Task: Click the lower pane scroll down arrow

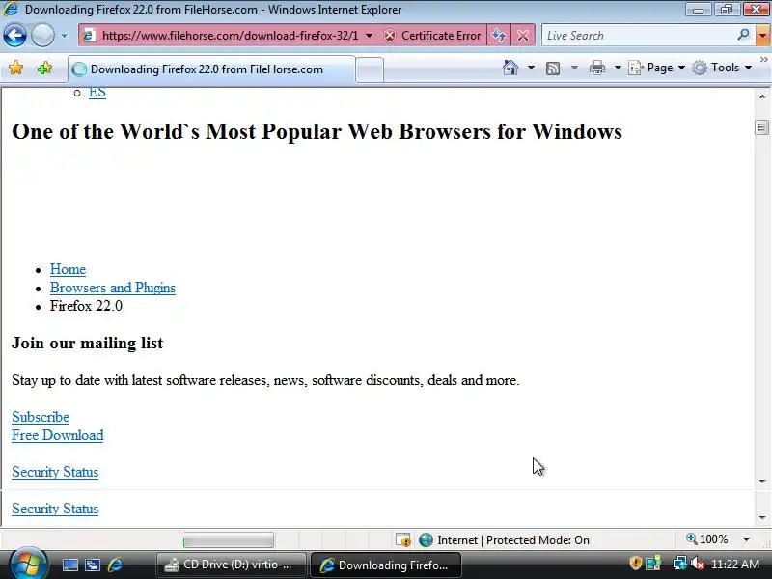Action: click(x=762, y=517)
